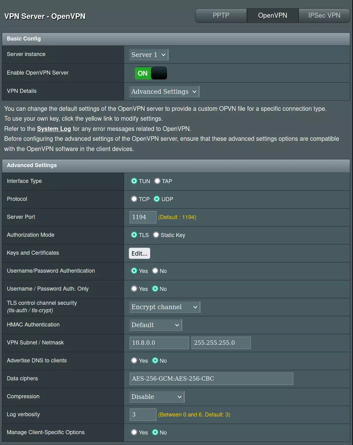
Task: Select the OpenVPN tab
Action: (x=273, y=15)
